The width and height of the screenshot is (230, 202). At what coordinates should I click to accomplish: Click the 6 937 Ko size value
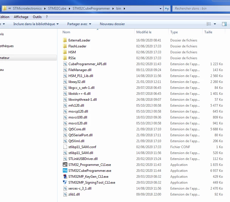tap(216, 171)
